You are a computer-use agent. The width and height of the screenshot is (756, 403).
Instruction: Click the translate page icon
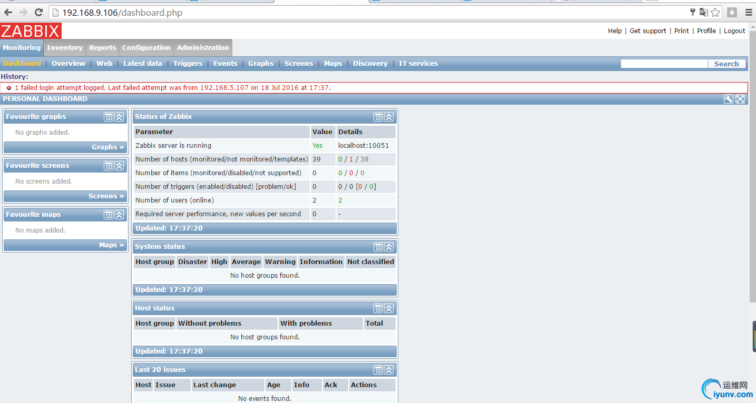click(x=703, y=12)
